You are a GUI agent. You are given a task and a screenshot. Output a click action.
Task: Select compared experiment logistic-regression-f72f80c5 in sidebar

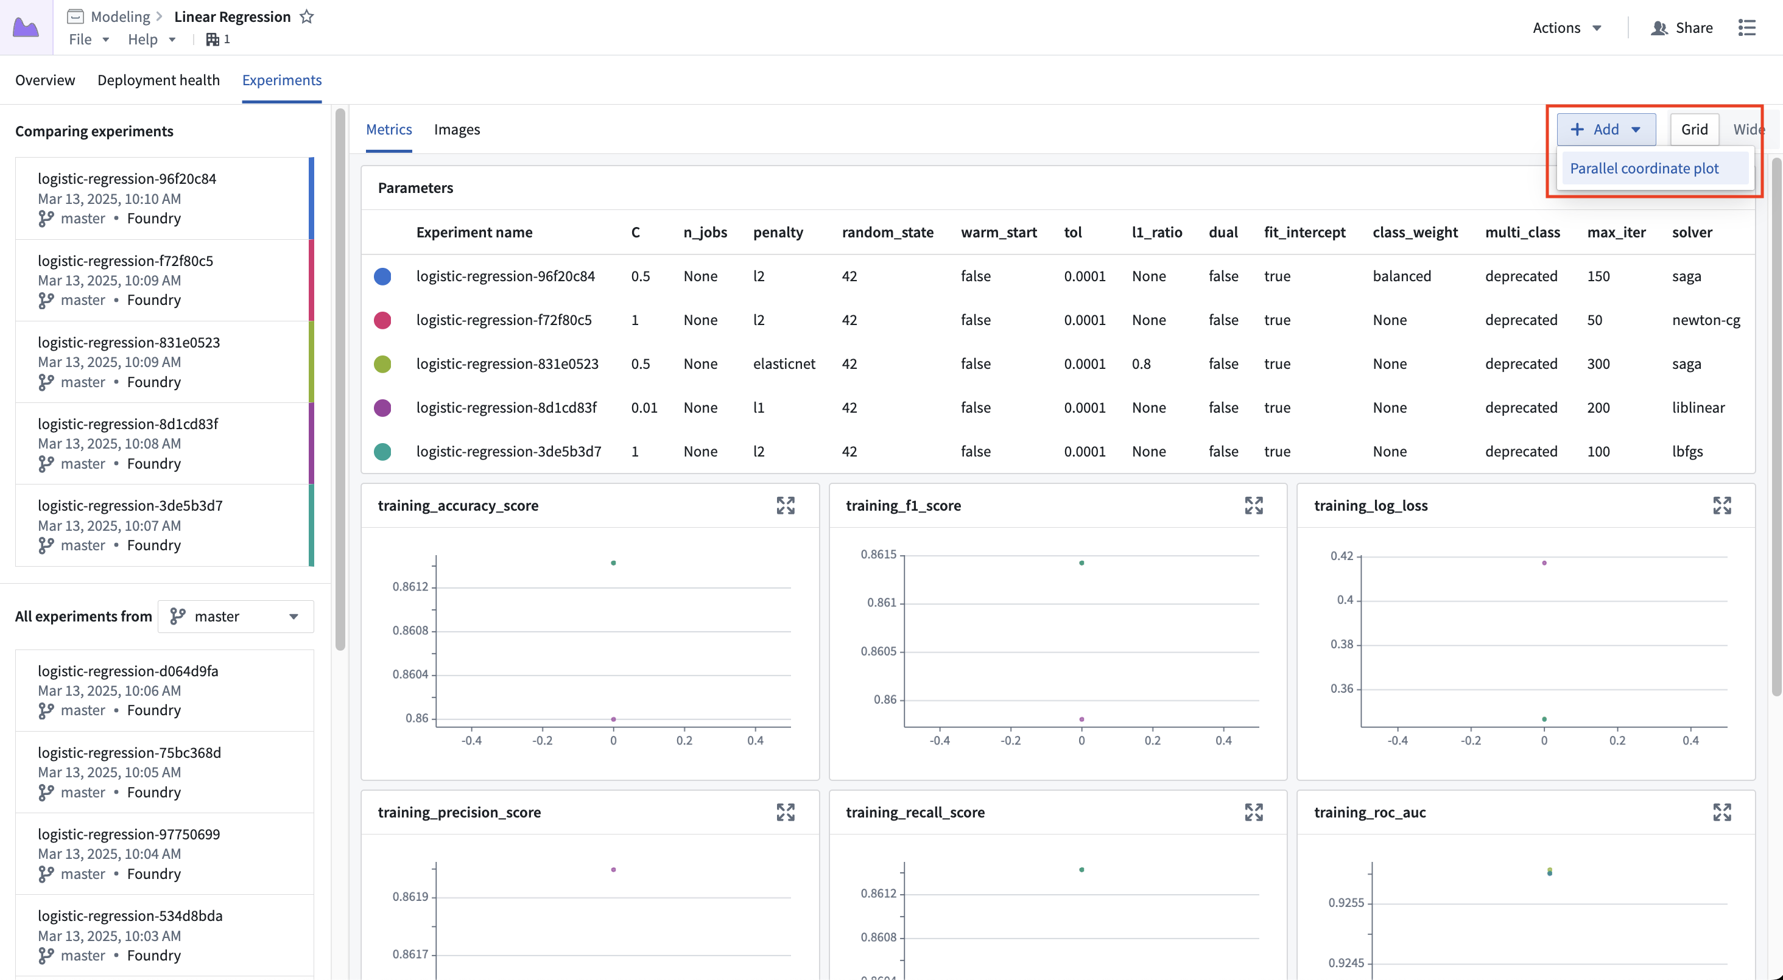pos(164,280)
